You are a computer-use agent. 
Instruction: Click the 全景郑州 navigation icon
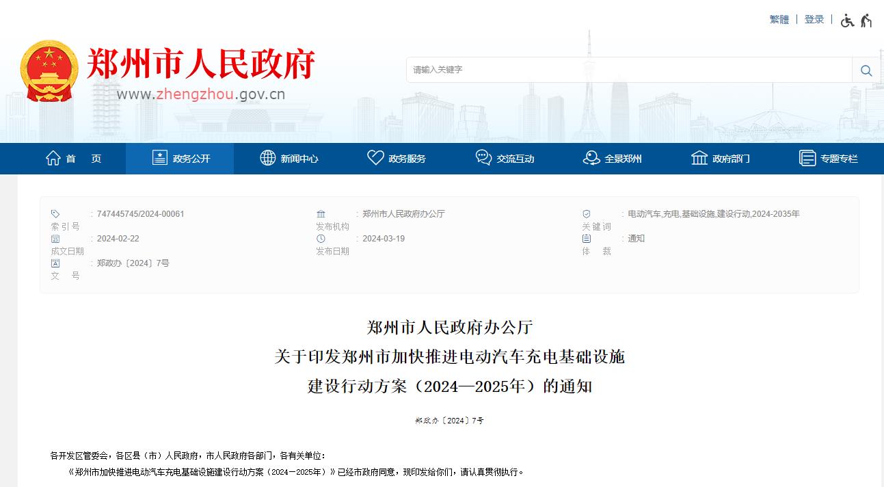pos(591,158)
